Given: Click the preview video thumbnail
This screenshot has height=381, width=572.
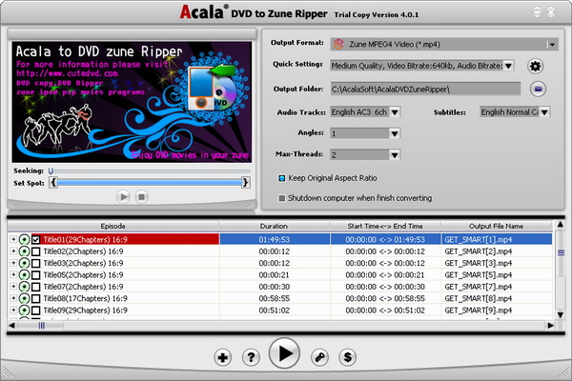Looking at the screenshot, I should 132,102.
